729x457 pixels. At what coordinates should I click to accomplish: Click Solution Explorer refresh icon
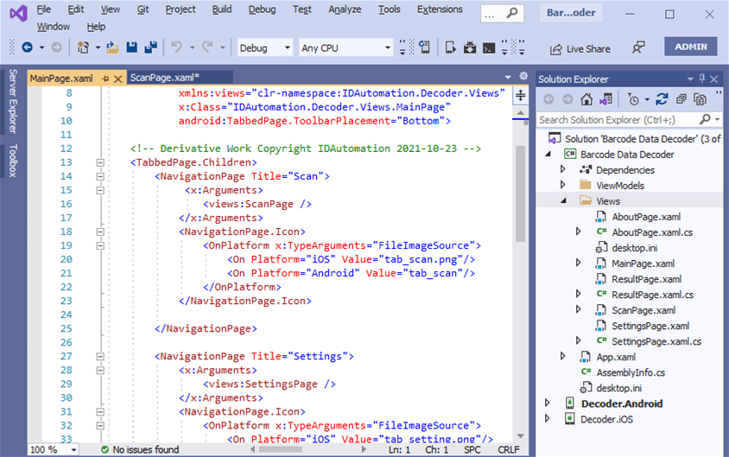pos(662,99)
